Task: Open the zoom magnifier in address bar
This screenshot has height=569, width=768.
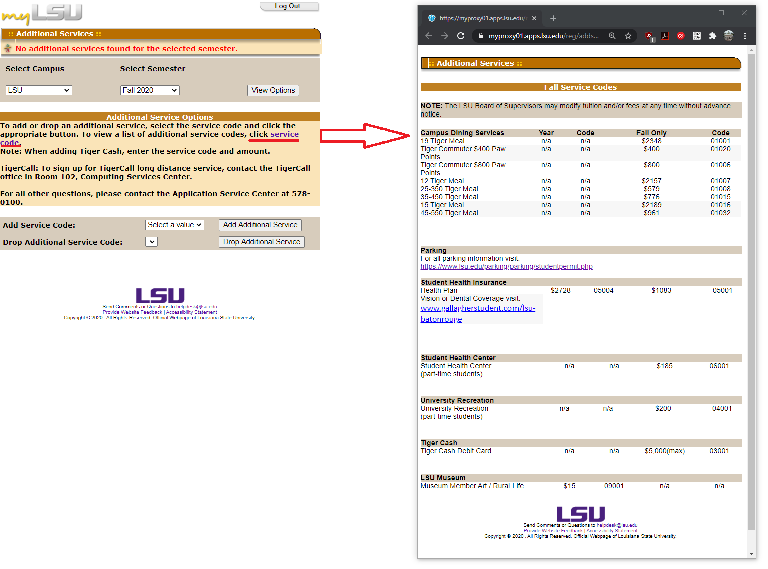Action: [612, 36]
